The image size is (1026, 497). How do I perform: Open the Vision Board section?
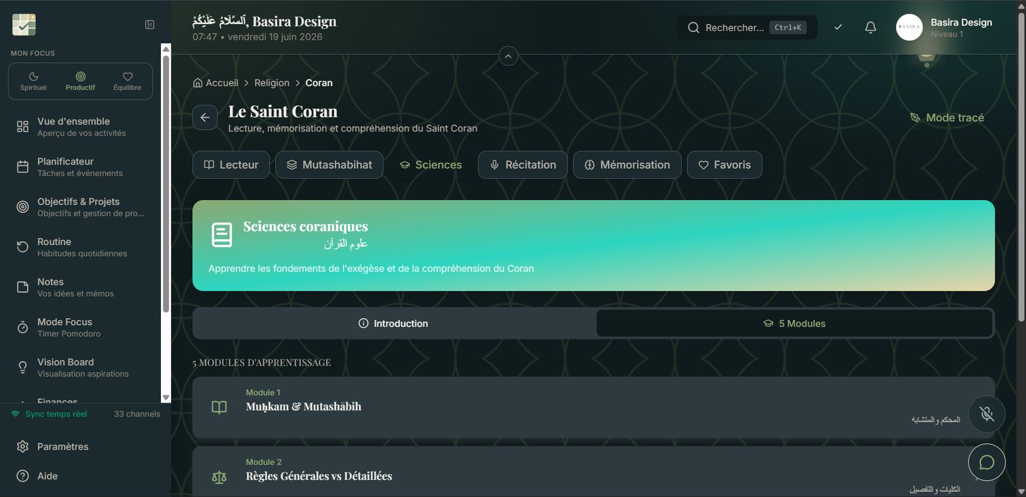point(81,367)
